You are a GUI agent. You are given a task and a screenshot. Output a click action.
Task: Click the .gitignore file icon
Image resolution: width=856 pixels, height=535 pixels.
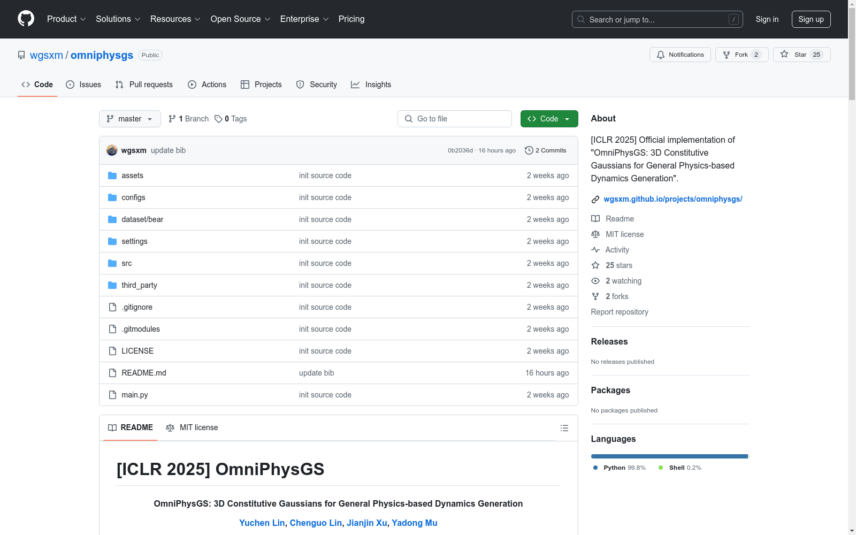[x=112, y=307]
